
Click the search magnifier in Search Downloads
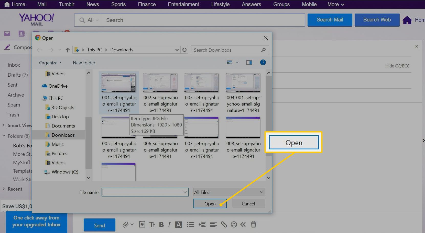coord(264,50)
